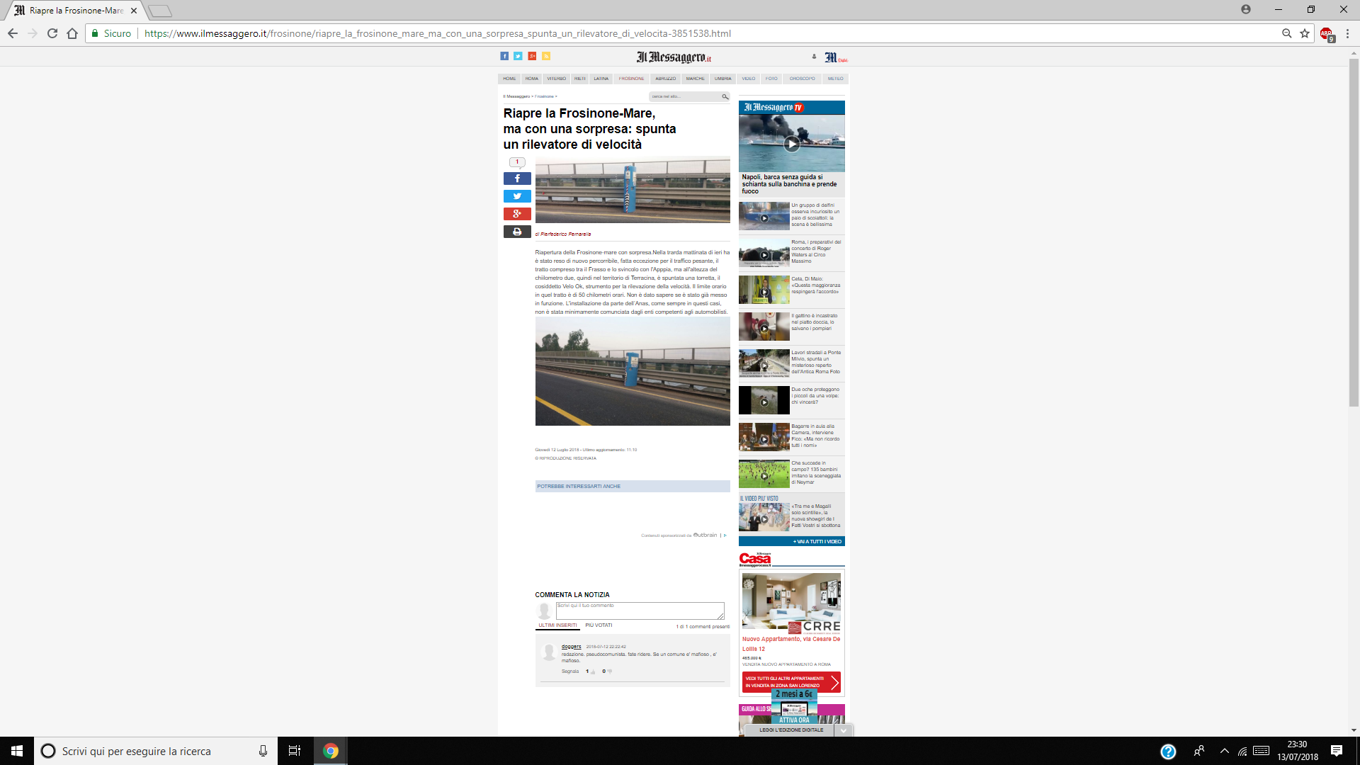Open the gattino incastrato video thumbnail
The image size is (1360, 765).
(x=764, y=327)
